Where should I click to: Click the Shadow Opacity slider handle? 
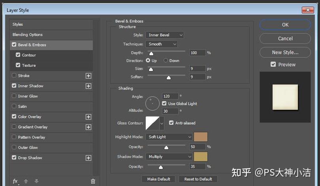pyautogui.click(x=161, y=167)
